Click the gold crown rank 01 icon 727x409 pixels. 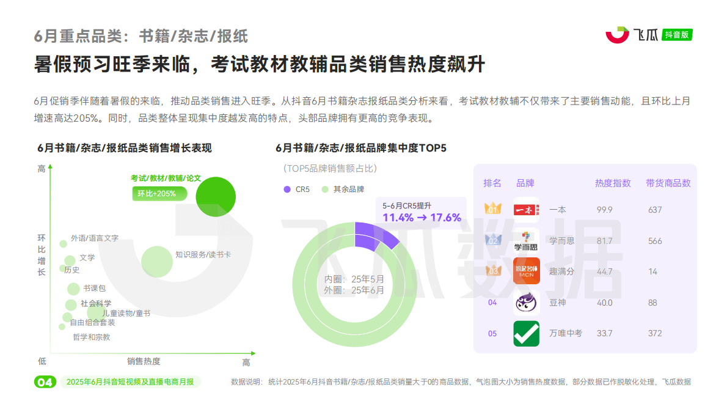coord(491,210)
